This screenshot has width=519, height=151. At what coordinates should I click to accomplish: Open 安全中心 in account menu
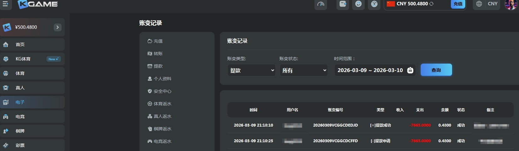(160, 91)
